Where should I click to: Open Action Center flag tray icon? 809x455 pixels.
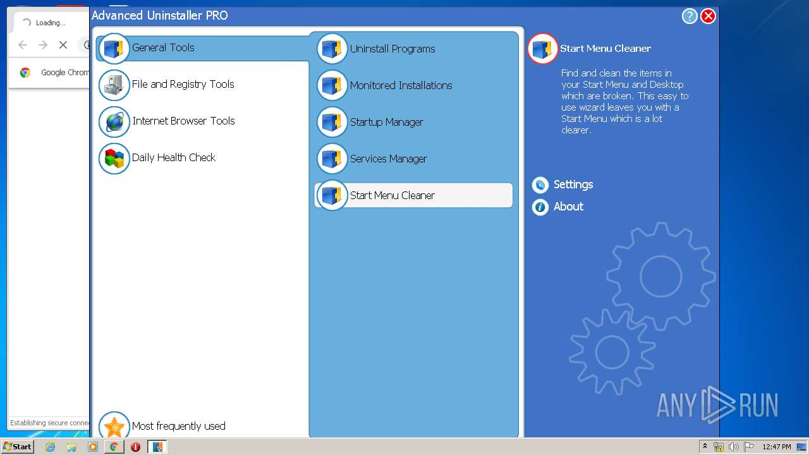(748, 447)
